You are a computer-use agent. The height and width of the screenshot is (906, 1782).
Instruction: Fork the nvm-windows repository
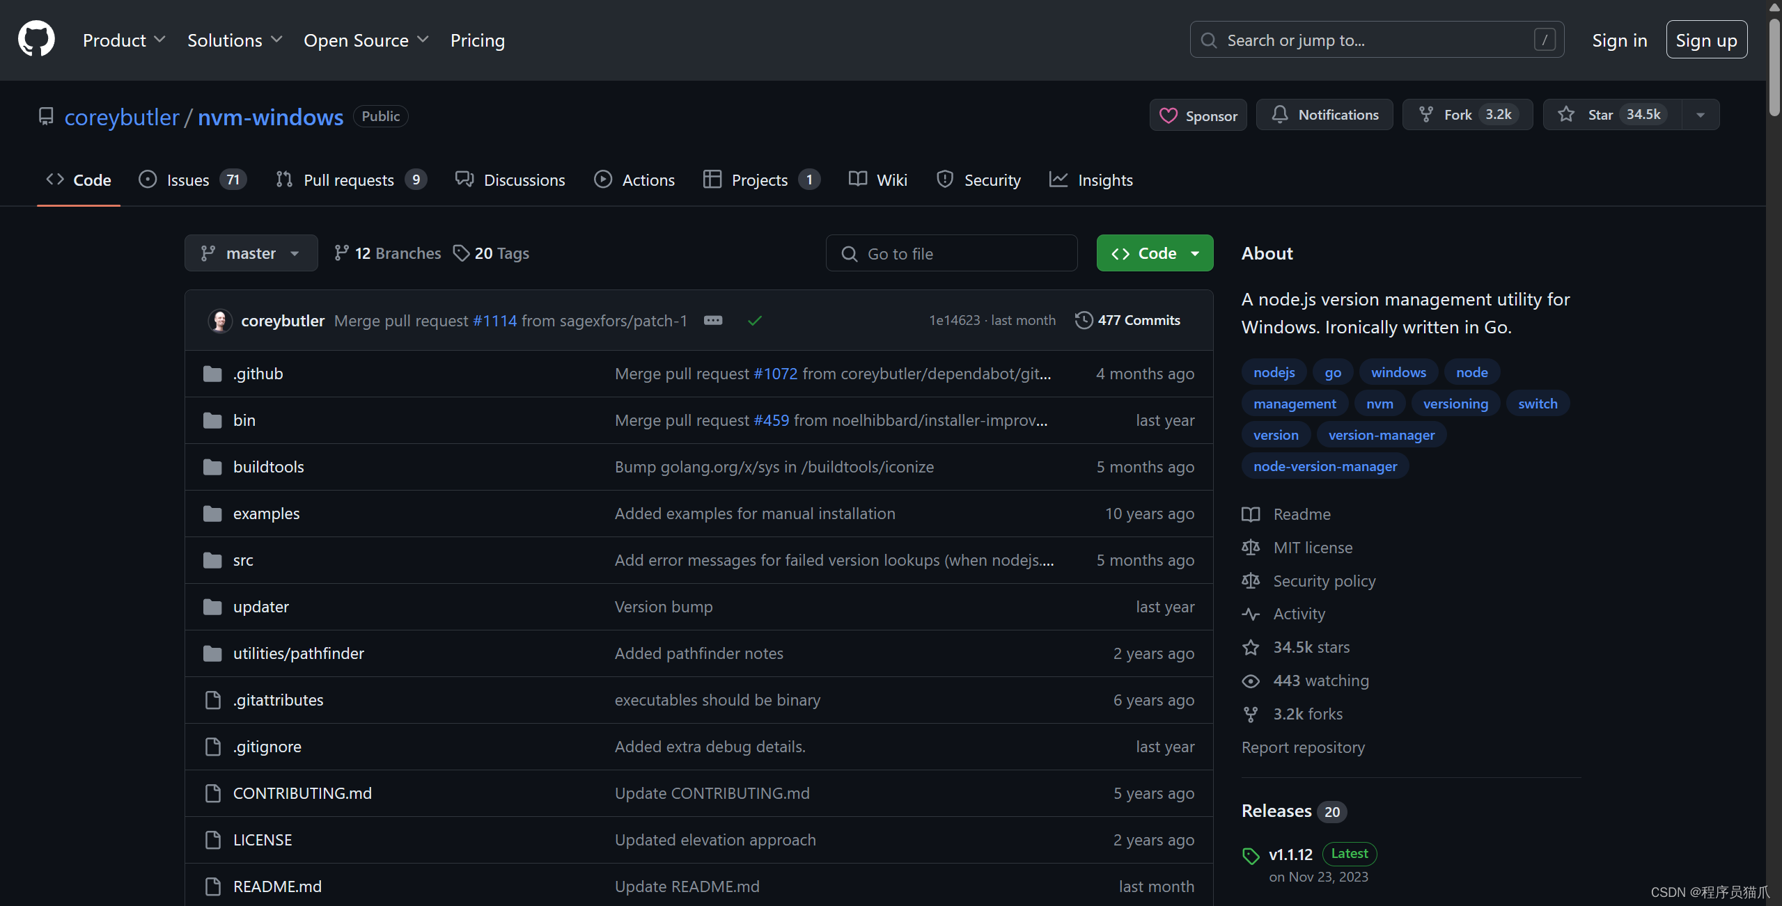pyautogui.click(x=1467, y=115)
